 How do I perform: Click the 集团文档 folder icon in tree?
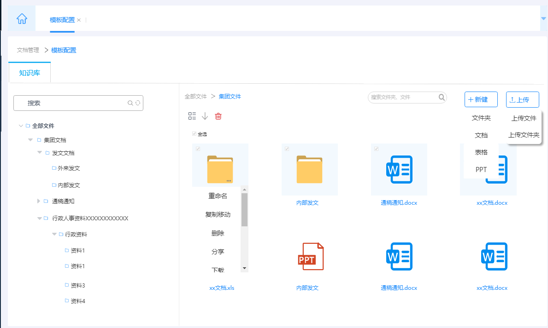click(39, 140)
